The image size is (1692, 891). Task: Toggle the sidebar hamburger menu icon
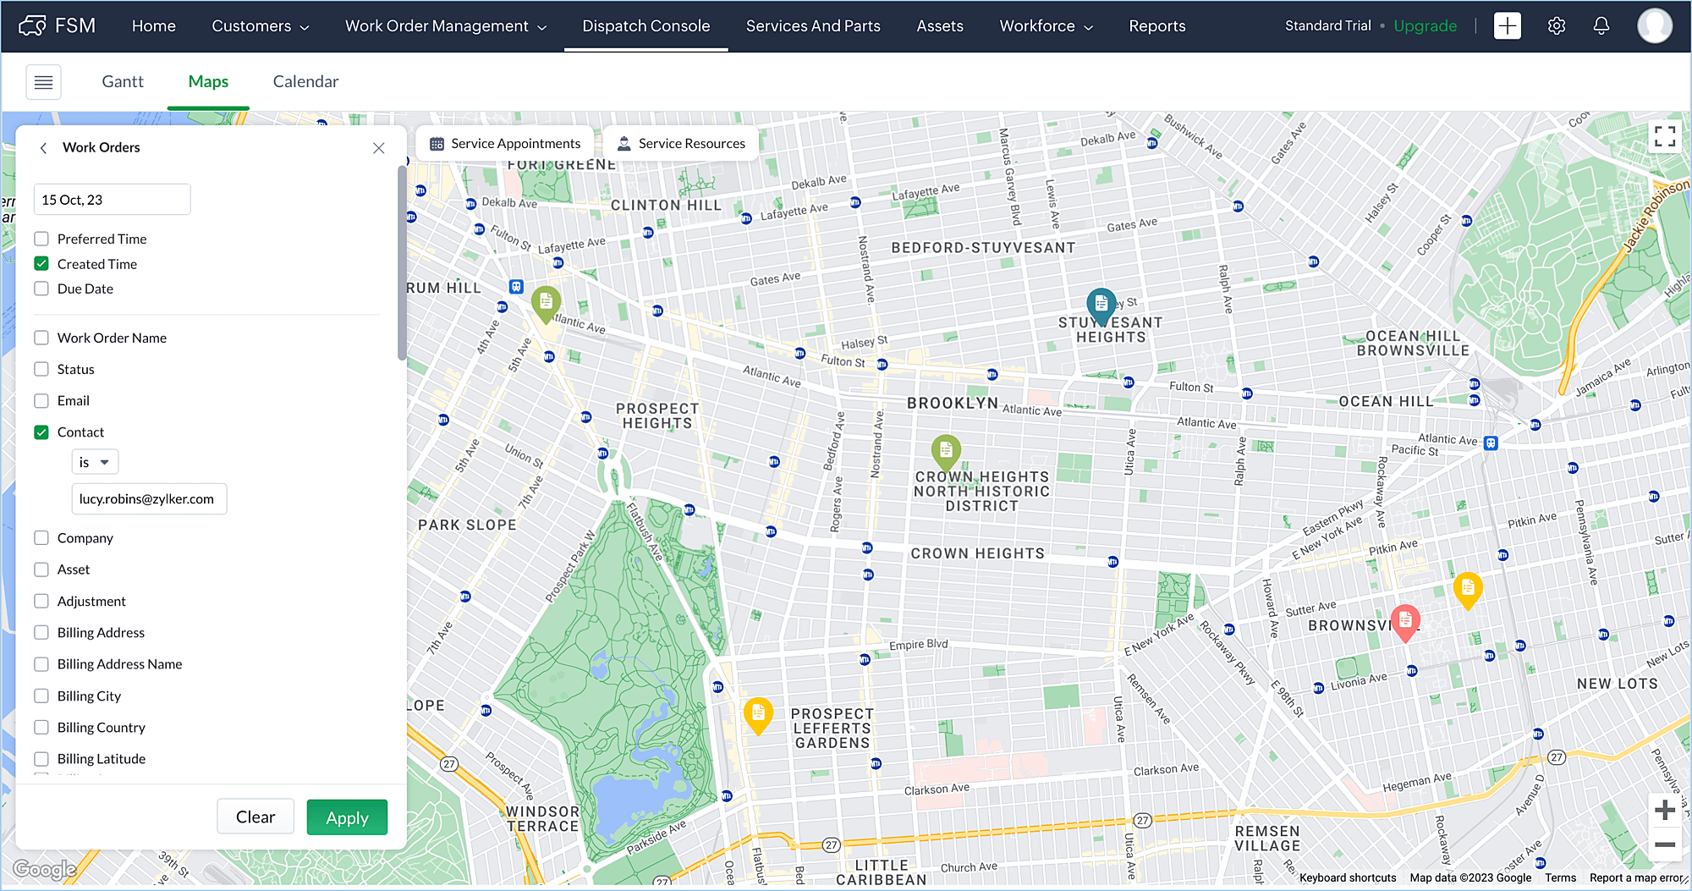43,82
